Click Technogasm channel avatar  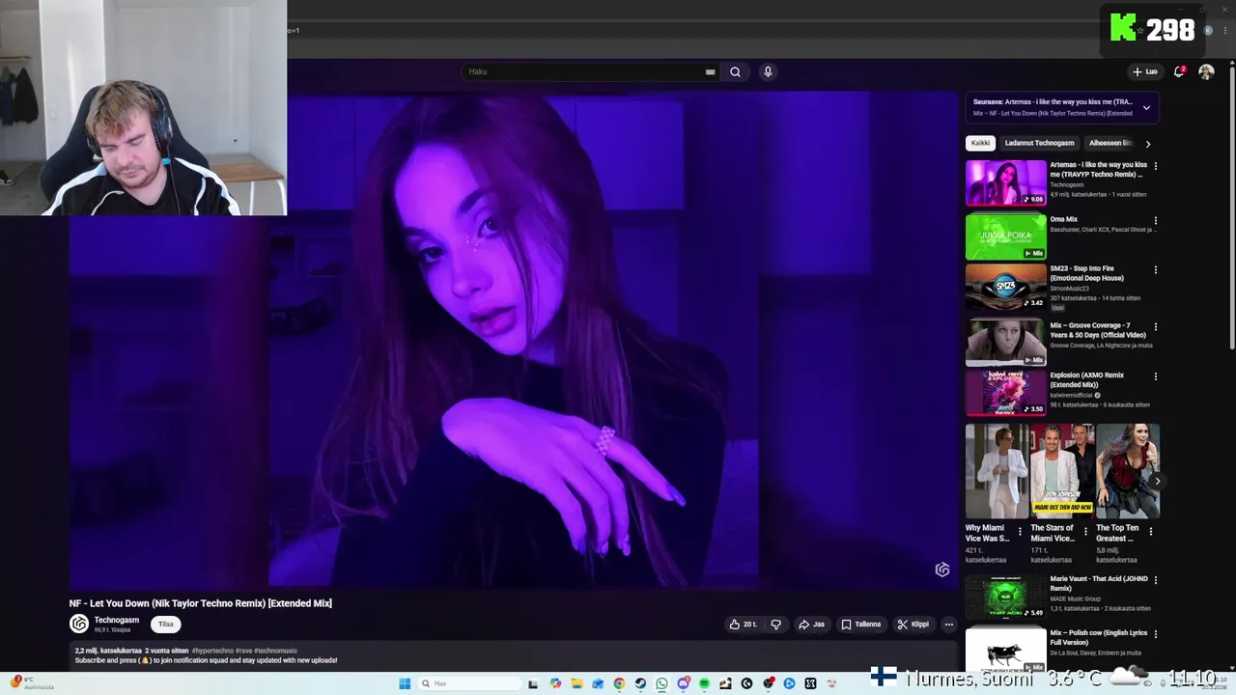(79, 625)
